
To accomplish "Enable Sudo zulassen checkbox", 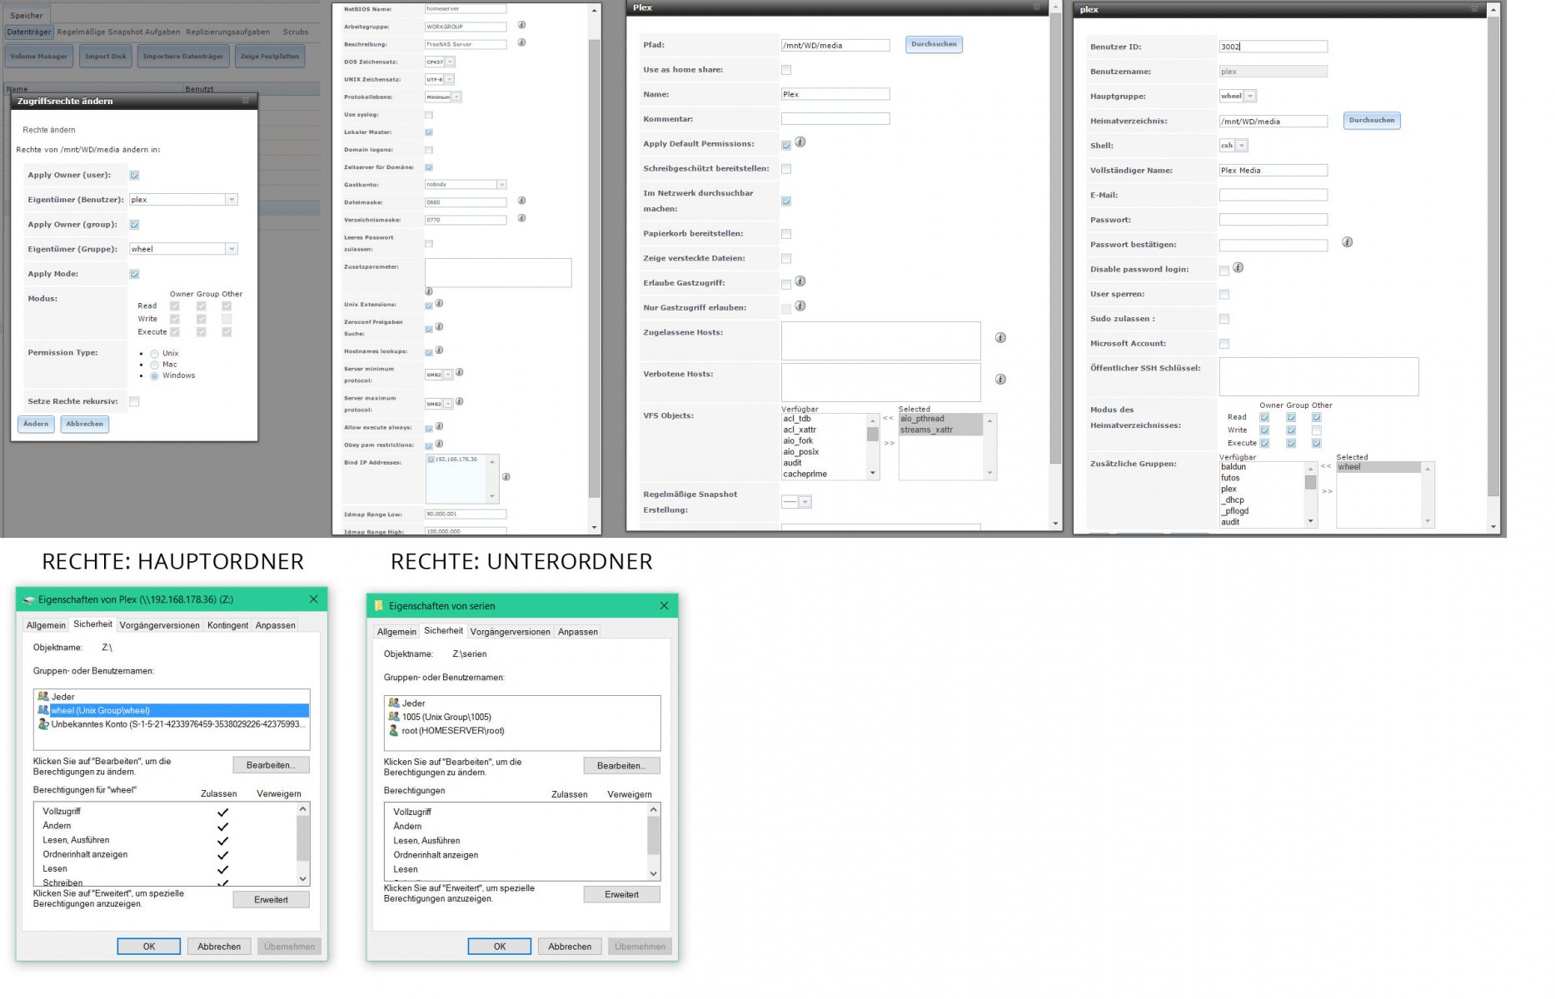I will (1224, 319).
